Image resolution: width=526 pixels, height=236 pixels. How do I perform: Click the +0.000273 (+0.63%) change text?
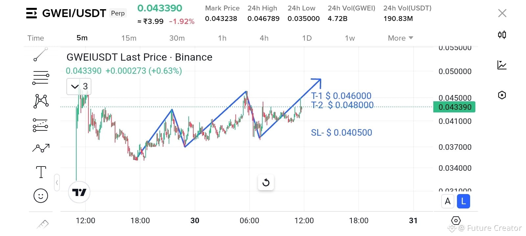(144, 71)
